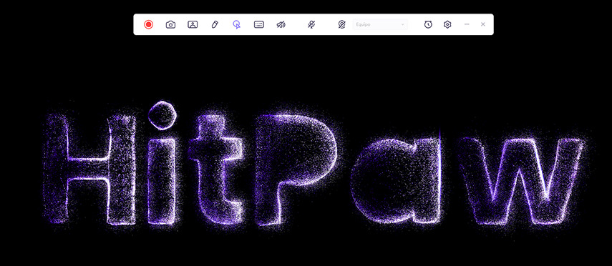612x266 pixels.
Task: Expand the arrow of the Equipo combo box
Action: [403, 24]
